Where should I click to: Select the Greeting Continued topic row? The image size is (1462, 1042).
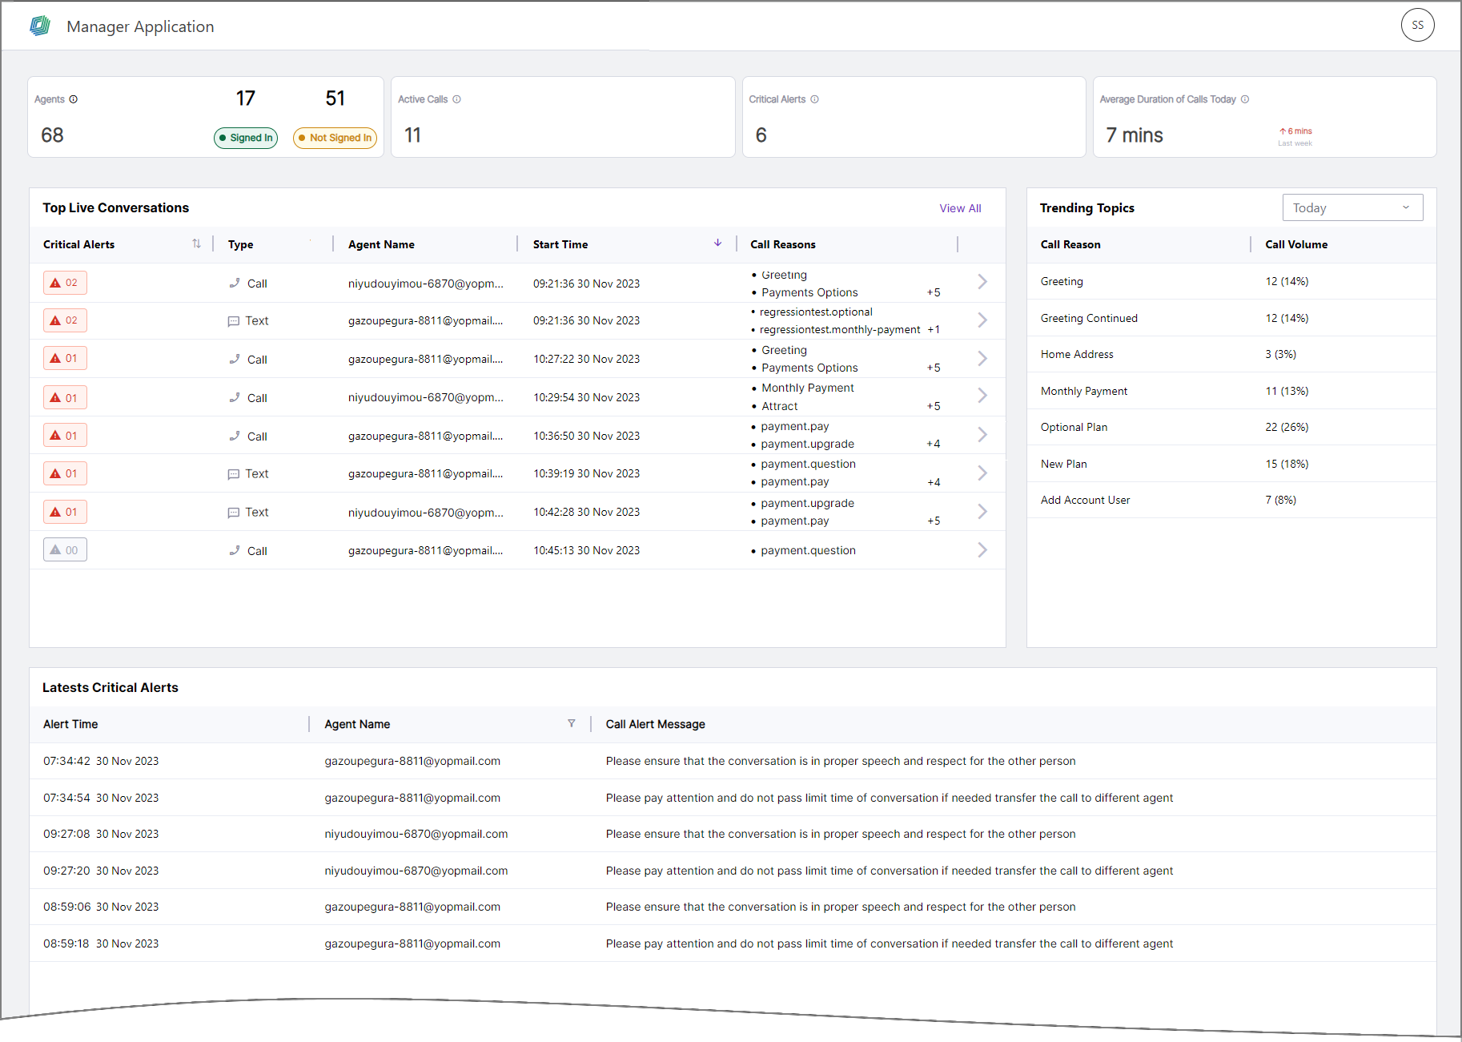click(1231, 318)
